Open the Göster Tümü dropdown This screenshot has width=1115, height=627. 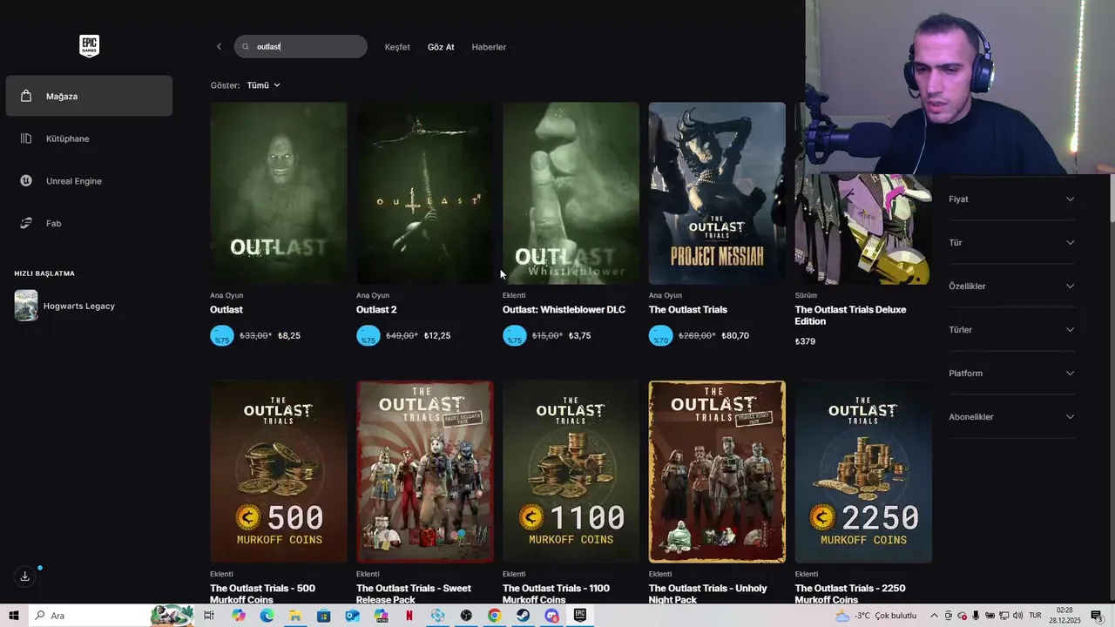click(x=263, y=85)
